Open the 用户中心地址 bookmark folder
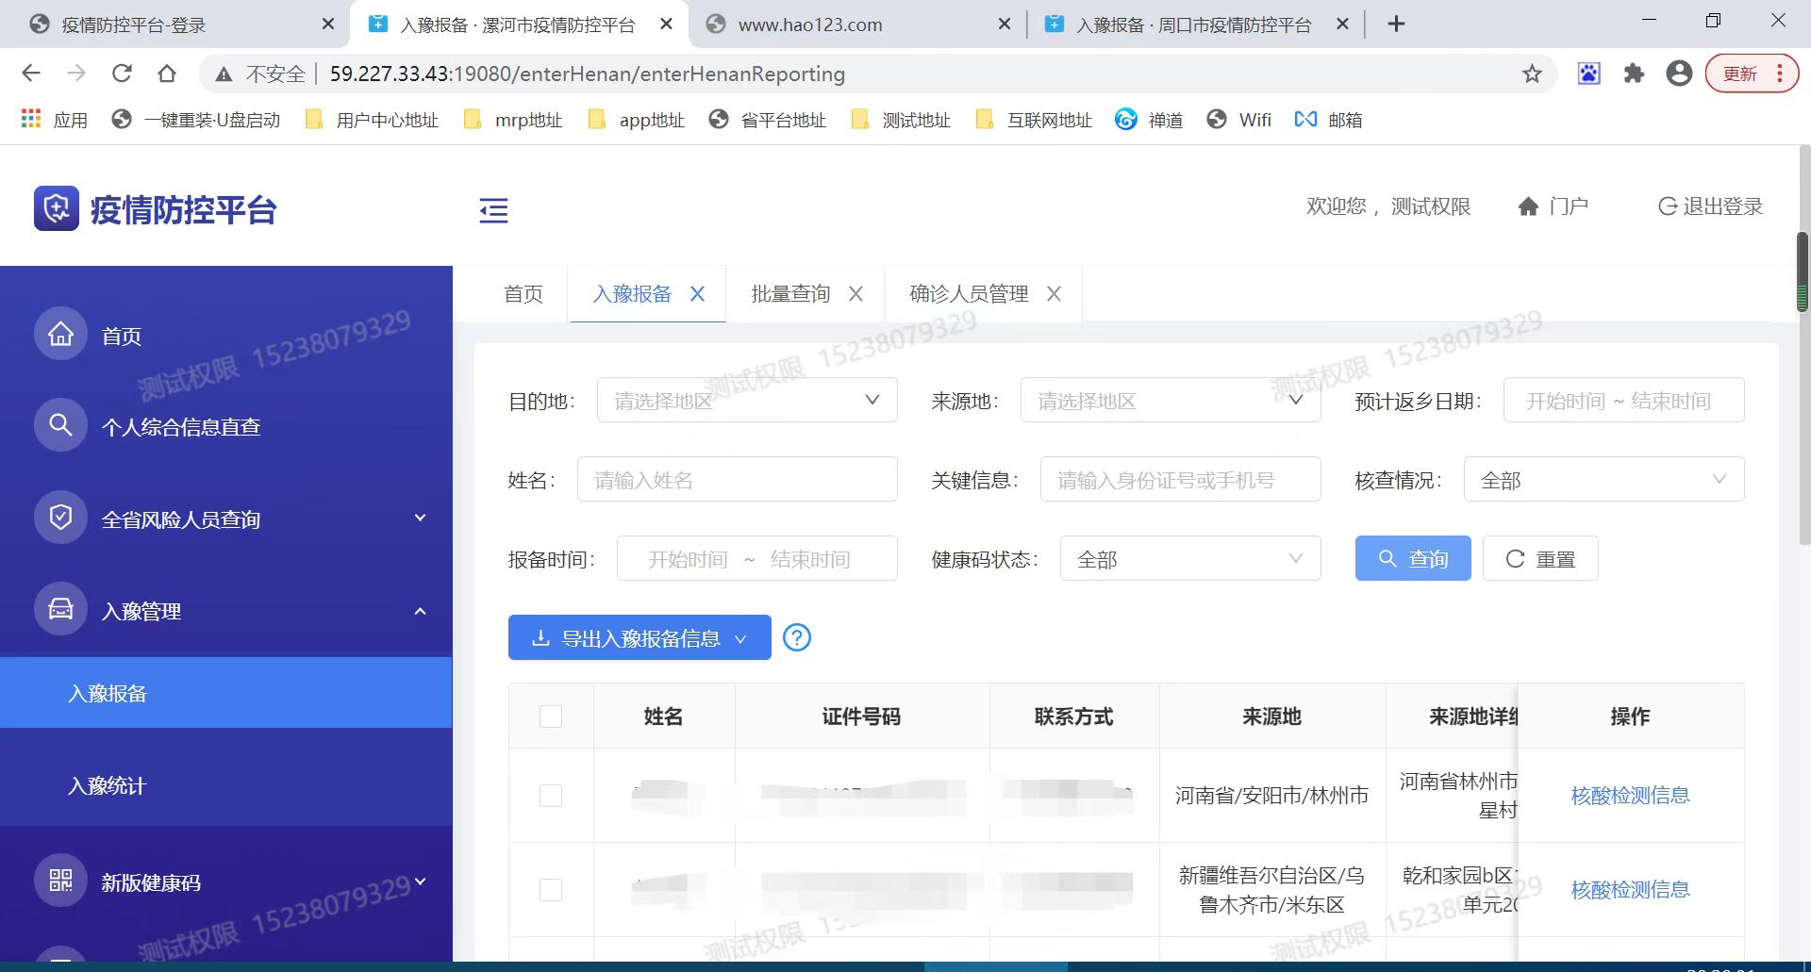The height and width of the screenshot is (972, 1811). pyautogui.click(x=373, y=120)
